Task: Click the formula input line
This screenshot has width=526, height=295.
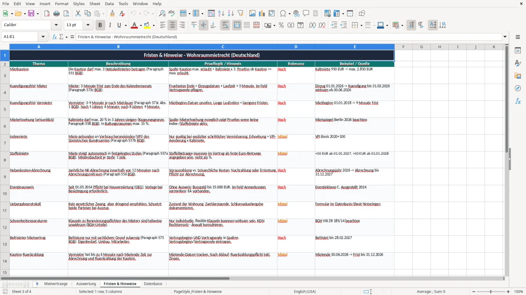Action: pos(289,37)
